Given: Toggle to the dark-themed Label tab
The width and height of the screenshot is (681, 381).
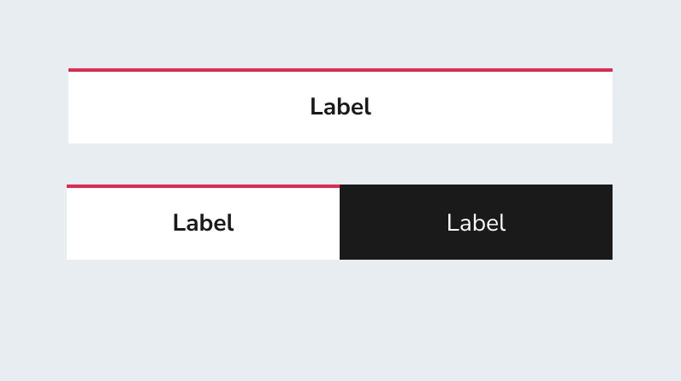Looking at the screenshot, I should pos(476,222).
